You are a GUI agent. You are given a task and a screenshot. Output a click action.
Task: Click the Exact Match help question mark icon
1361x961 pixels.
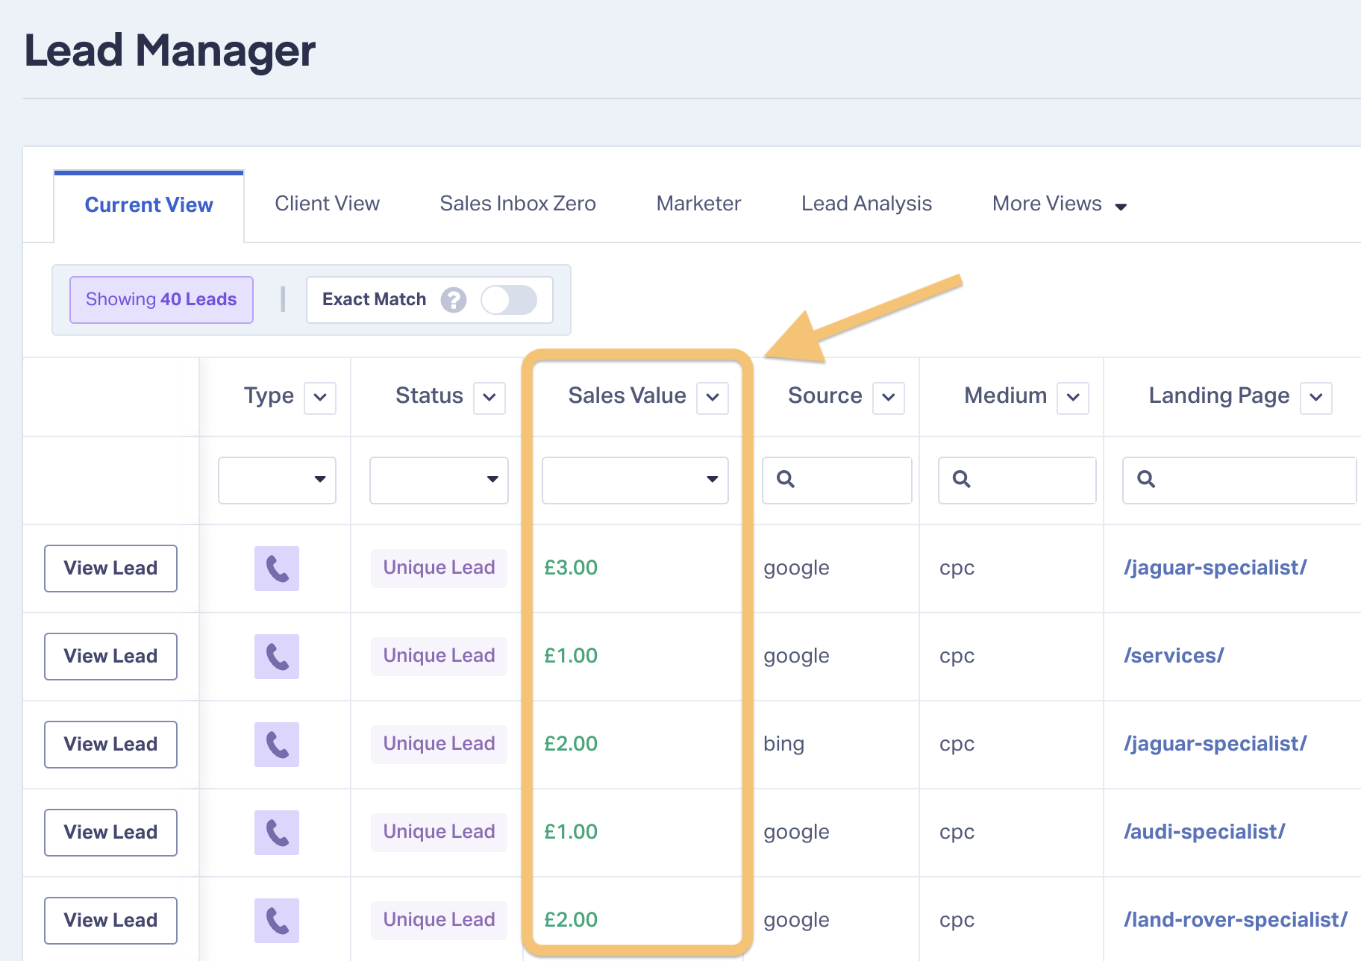click(453, 300)
